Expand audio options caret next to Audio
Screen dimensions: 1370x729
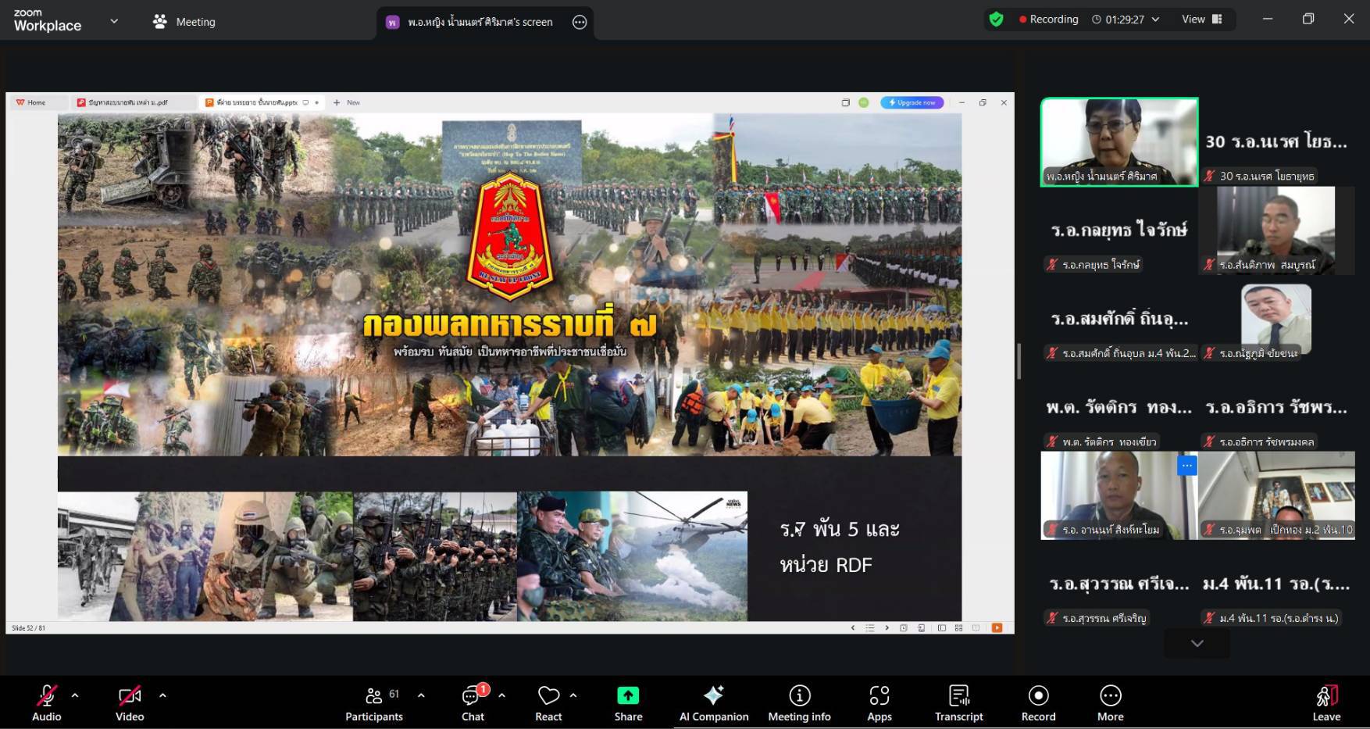(75, 695)
